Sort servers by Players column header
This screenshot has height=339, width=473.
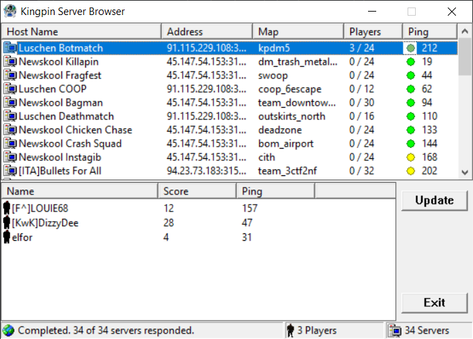(373, 31)
